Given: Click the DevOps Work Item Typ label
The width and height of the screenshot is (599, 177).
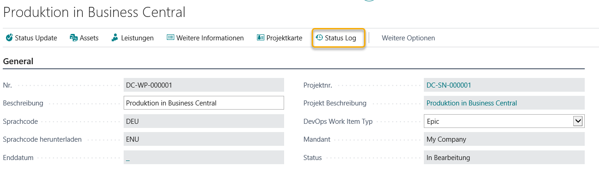Looking at the screenshot, I should pyautogui.click(x=338, y=121).
